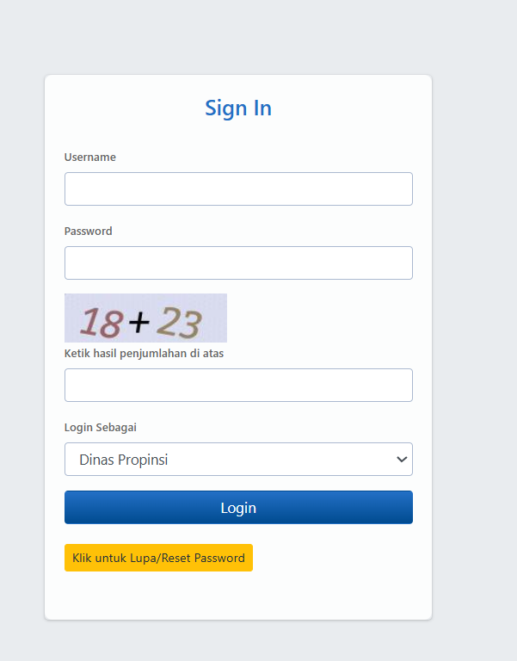Screen dimensions: 517x661
Task: Click the number 18 in captcha
Action: pos(100,322)
